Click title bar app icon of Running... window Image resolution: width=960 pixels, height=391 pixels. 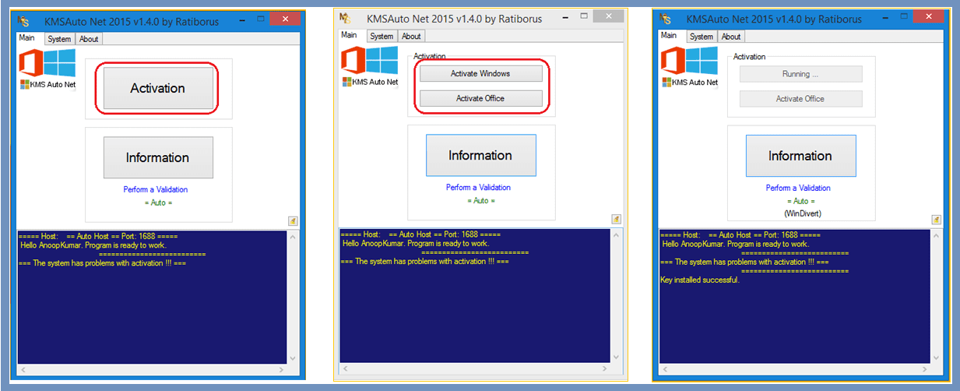(665, 18)
